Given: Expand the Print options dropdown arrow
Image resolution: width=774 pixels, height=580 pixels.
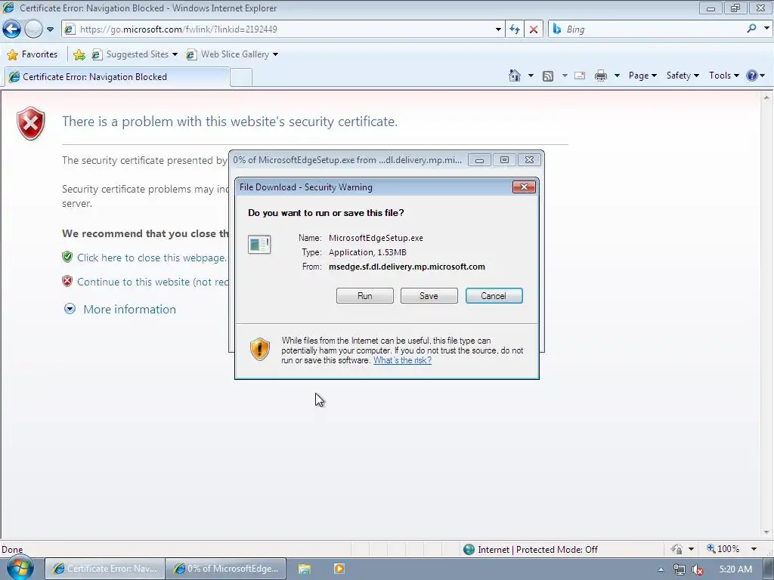Looking at the screenshot, I should [617, 76].
